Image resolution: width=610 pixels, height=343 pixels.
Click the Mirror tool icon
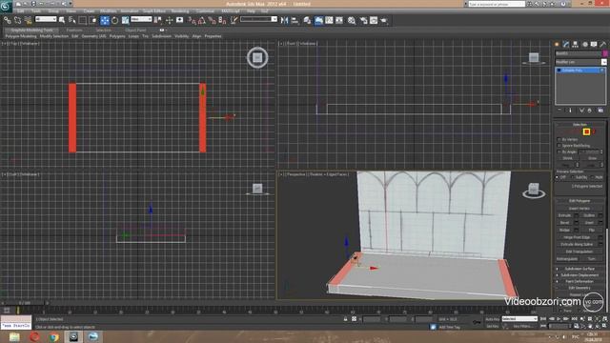tap(284, 20)
